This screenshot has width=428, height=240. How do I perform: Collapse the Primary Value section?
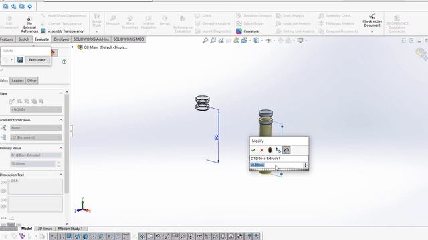coord(61,148)
